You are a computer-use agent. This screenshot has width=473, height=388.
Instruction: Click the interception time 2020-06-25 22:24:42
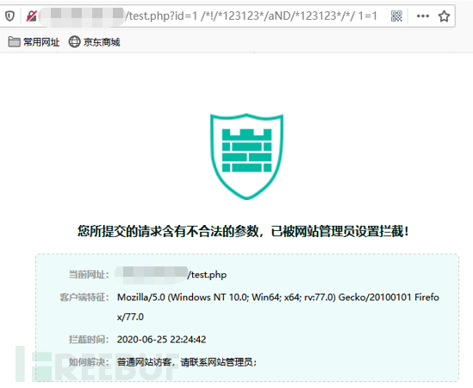(x=161, y=340)
